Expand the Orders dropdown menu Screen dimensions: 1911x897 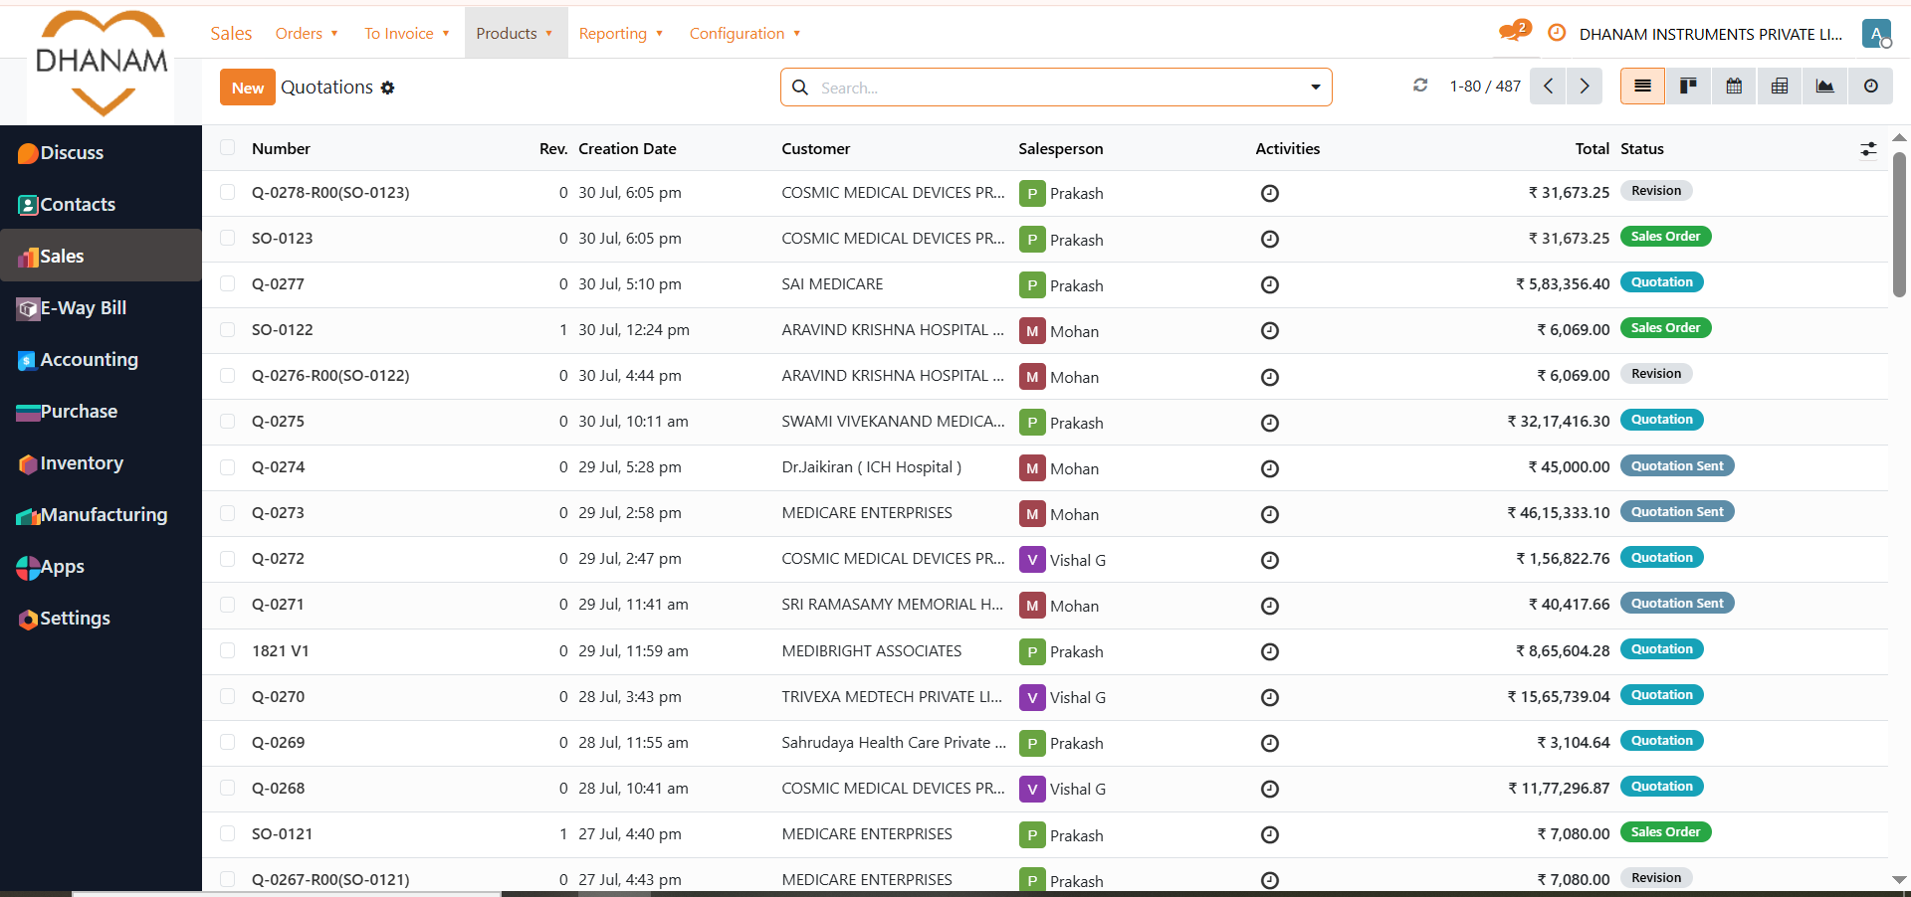(307, 33)
